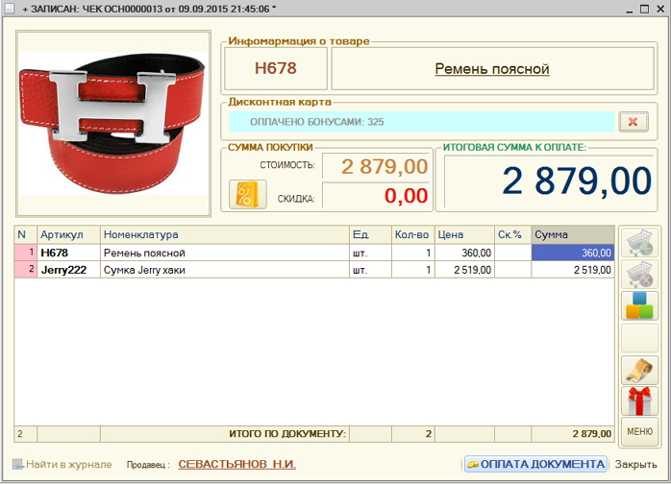Click the Ск.% column header
The image size is (671, 484).
click(x=513, y=234)
